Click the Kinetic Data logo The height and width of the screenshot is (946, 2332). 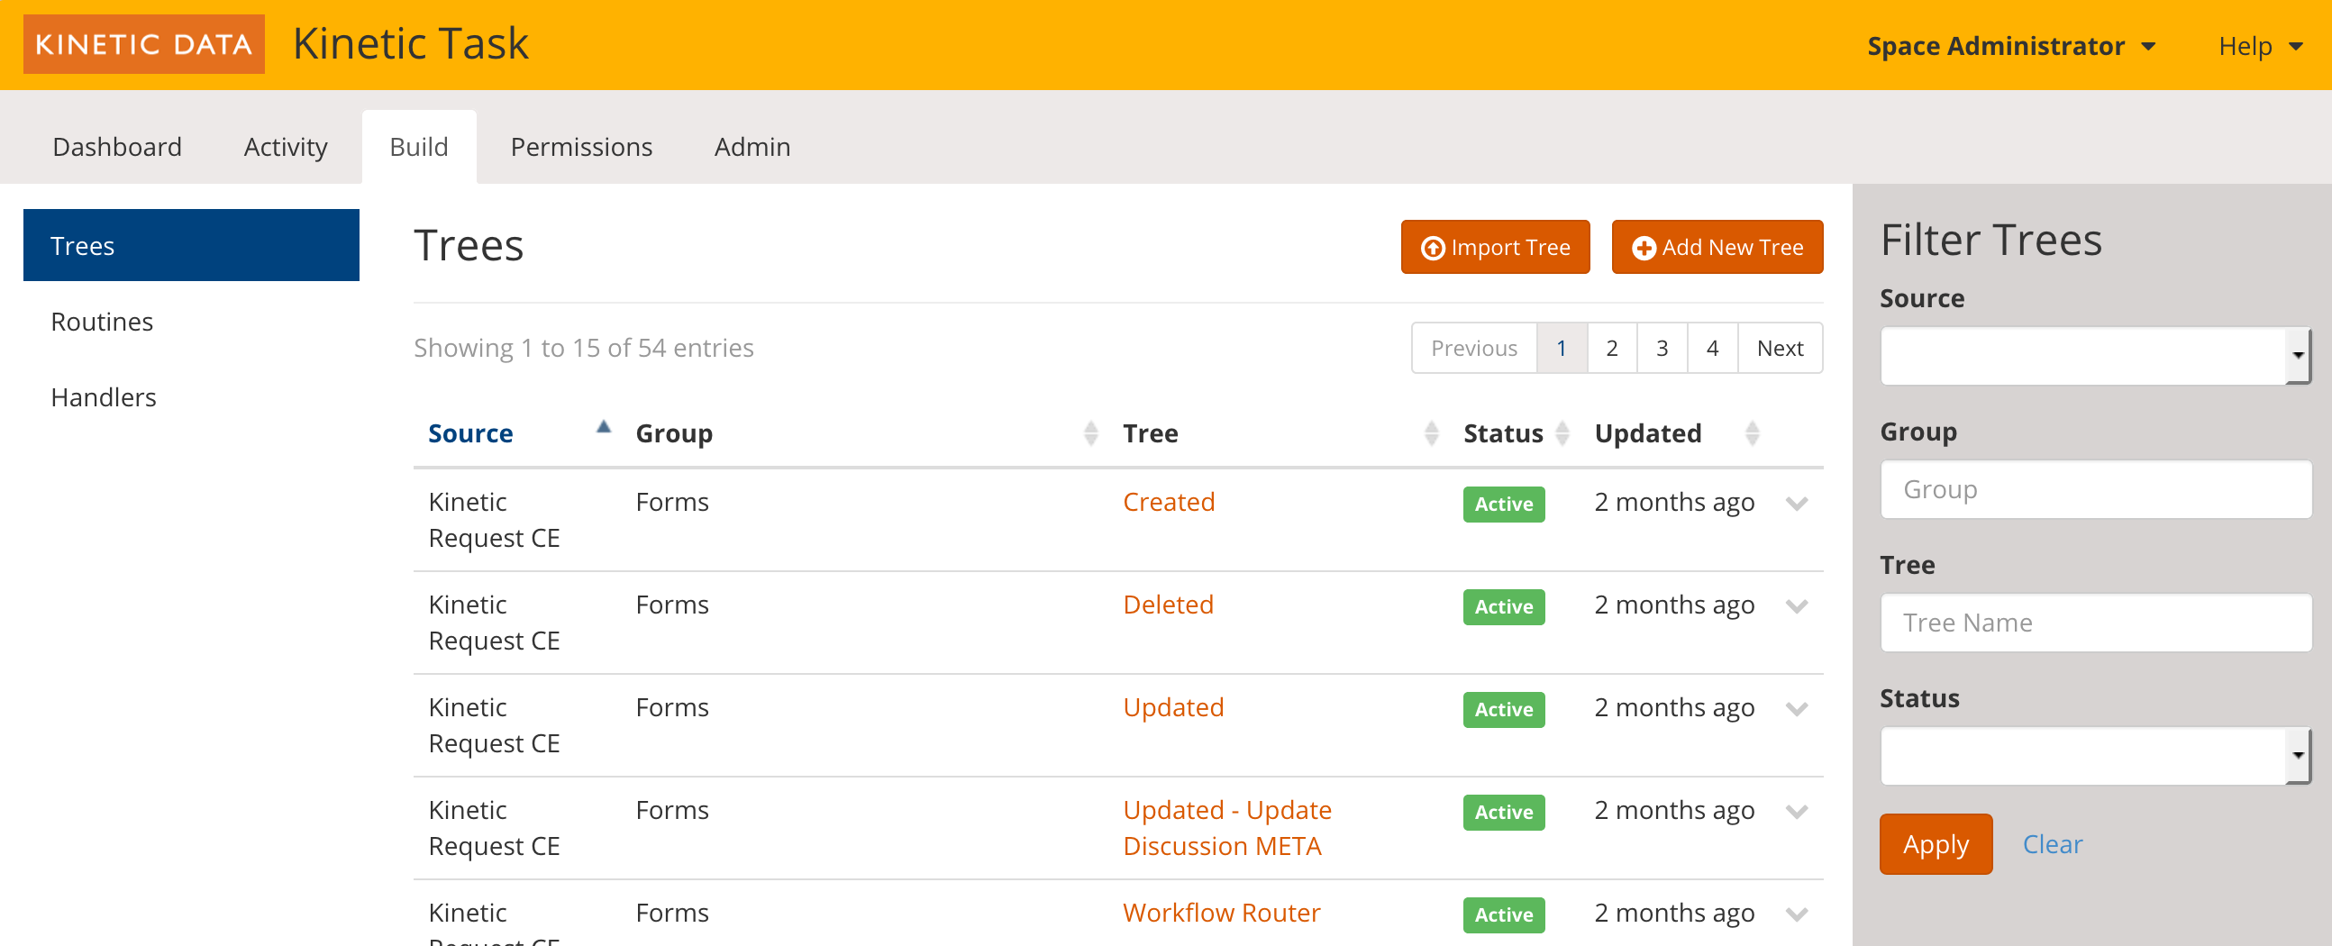(144, 43)
